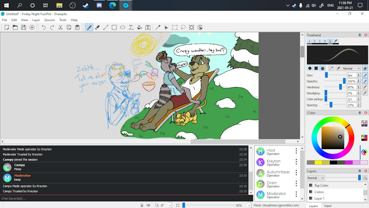369x208 pixels.
Task: Open the Session menu
Action: pos(49,20)
